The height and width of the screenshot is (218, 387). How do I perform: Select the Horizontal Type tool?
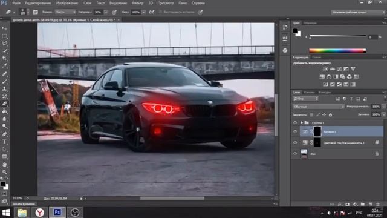pyautogui.click(x=4, y=142)
